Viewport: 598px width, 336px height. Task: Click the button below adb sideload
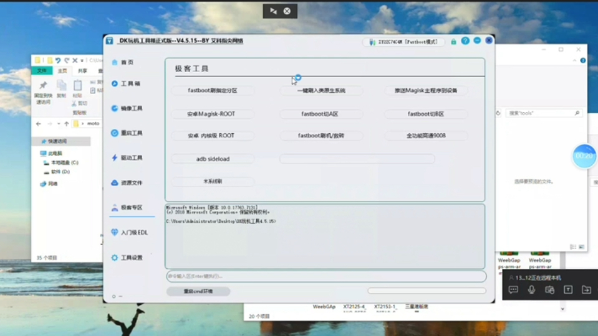coord(213,182)
